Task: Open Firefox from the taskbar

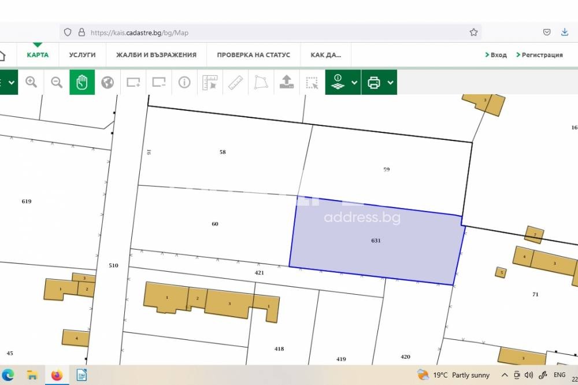Action: (57, 375)
